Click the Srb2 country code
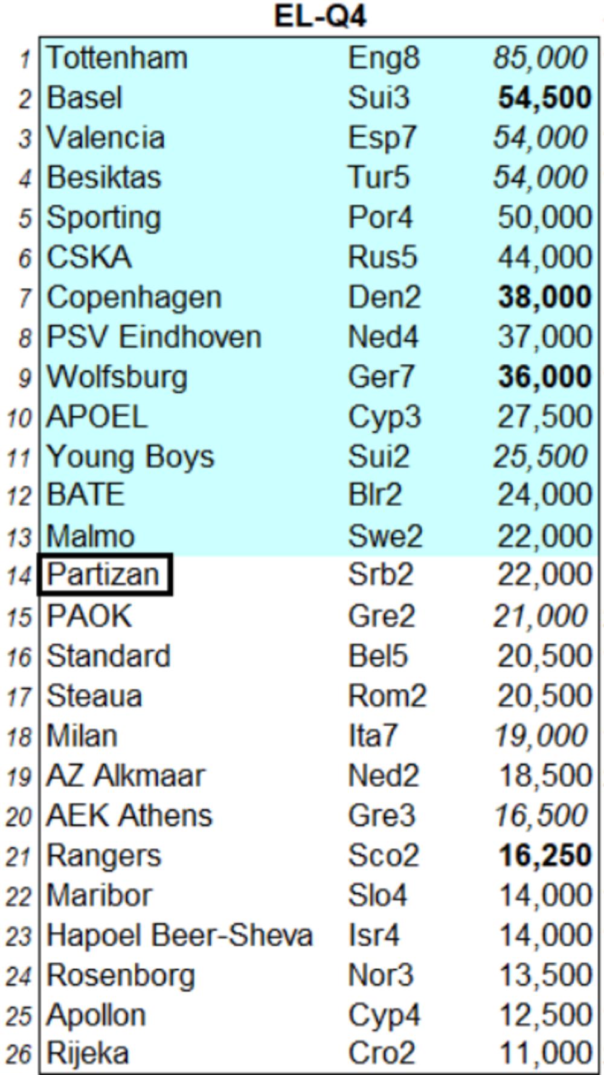This screenshot has width=604, height=1075. tap(381, 575)
